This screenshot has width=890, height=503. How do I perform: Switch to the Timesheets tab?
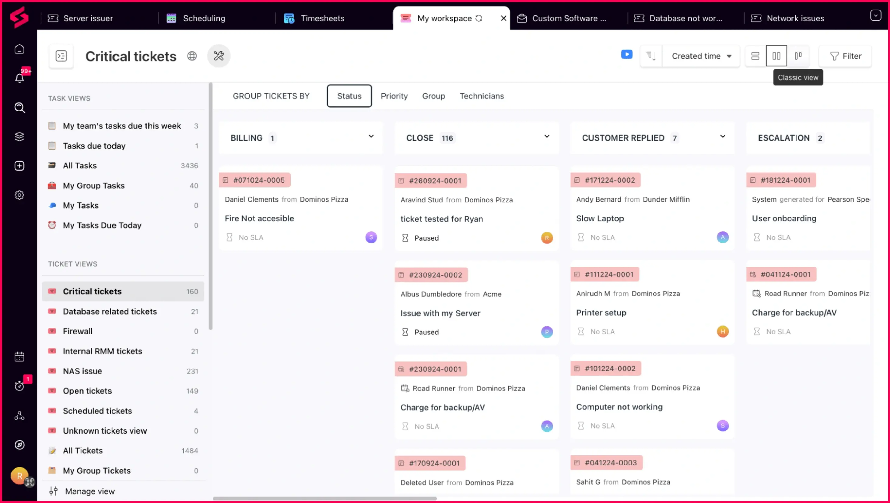click(x=322, y=18)
